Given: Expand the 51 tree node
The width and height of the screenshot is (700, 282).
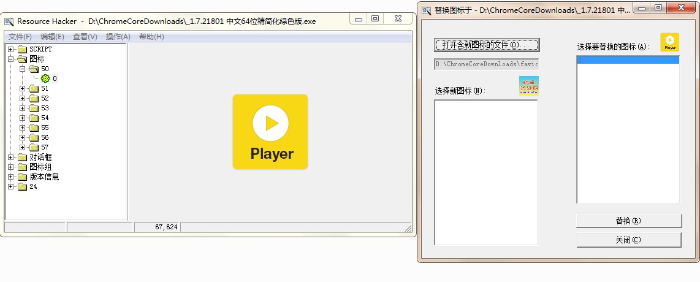Looking at the screenshot, I should coord(22,88).
